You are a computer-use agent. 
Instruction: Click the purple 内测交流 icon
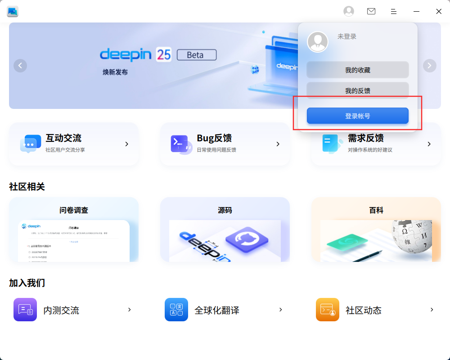[25, 310]
